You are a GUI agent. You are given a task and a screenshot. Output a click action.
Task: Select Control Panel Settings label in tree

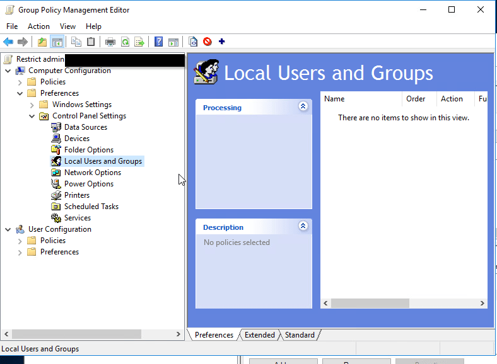coord(89,116)
